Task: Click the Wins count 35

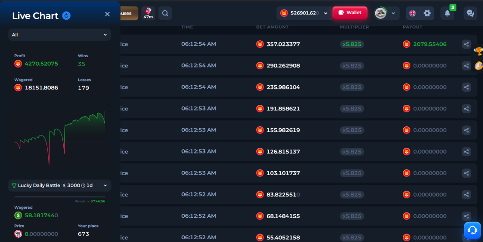Action: [x=81, y=64]
